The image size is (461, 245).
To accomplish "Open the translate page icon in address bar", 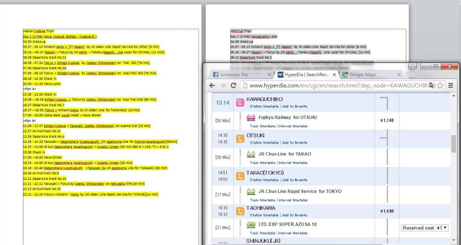I will point(432,85).
